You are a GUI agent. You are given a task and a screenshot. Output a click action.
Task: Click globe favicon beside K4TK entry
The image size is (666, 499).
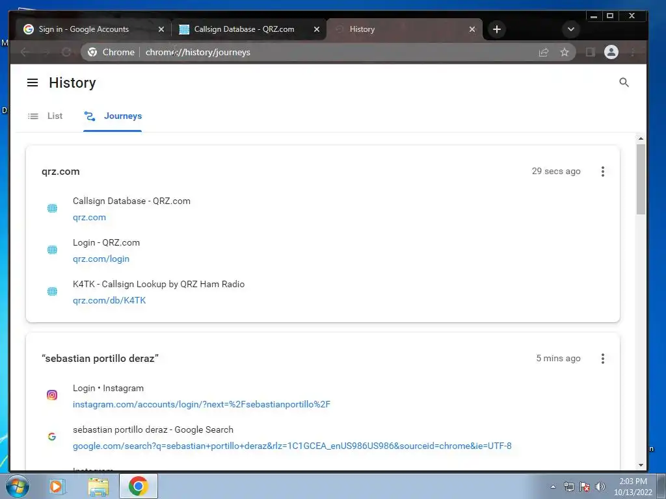[52, 292]
